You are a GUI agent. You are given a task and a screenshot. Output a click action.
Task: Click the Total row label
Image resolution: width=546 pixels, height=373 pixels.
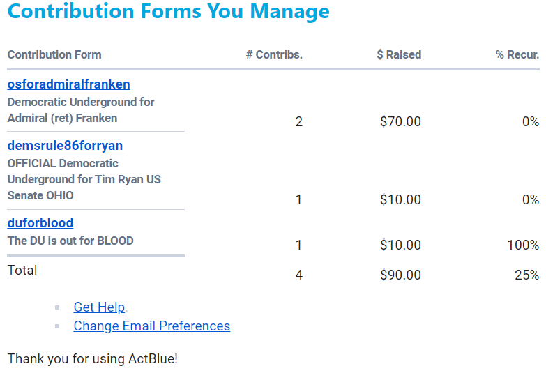[x=22, y=271]
